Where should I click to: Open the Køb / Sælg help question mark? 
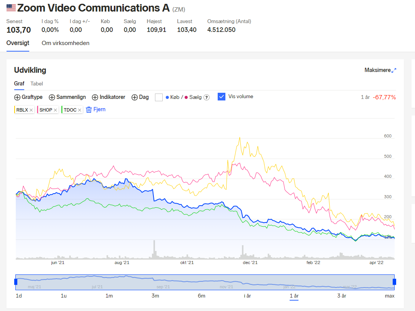207,97
